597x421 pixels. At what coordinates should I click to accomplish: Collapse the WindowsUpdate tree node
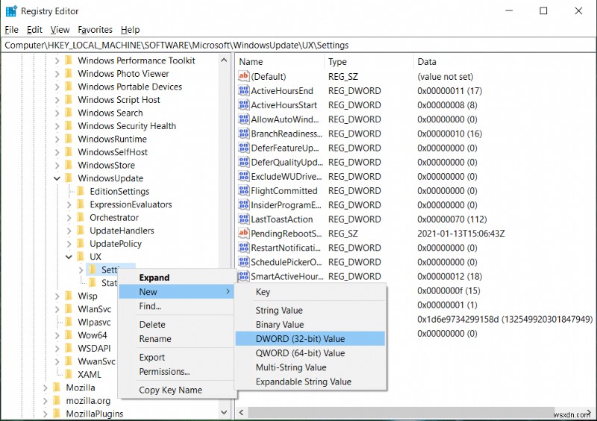click(x=57, y=178)
